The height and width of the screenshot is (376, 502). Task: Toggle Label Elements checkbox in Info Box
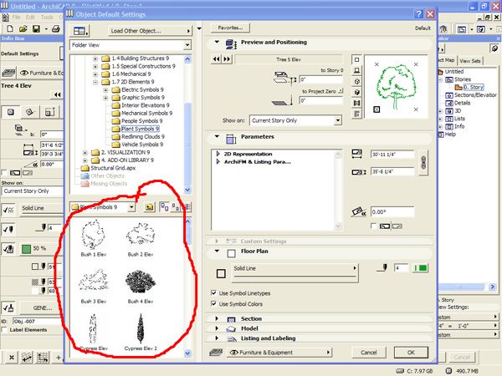click(x=4, y=330)
